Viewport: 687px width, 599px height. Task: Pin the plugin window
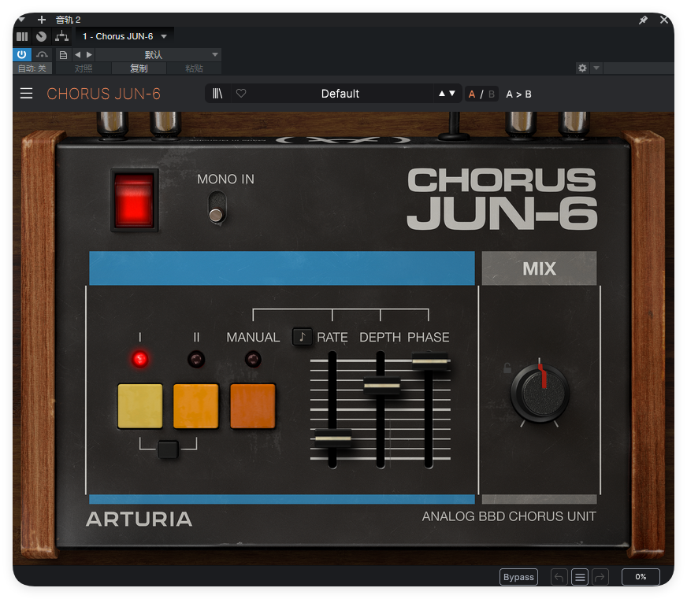click(643, 20)
